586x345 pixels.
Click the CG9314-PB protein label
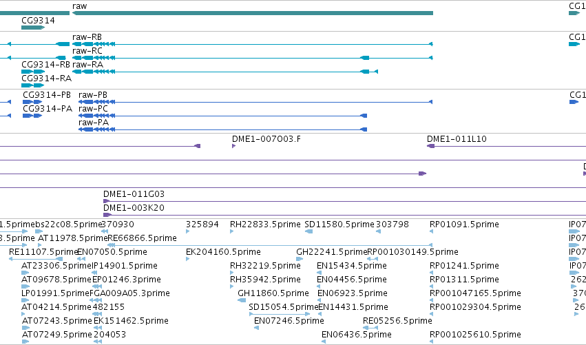coord(47,95)
